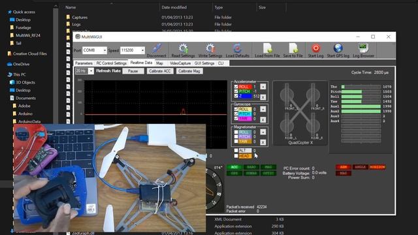Click the Size column header
Image resolution: width=418 pixels, height=235 pixels.
pyautogui.click(x=262, y=7)
